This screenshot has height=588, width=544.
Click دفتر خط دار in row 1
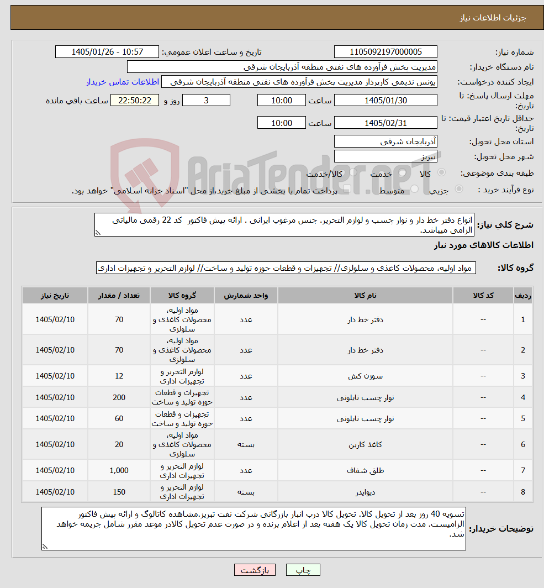[x=365, y=320]
